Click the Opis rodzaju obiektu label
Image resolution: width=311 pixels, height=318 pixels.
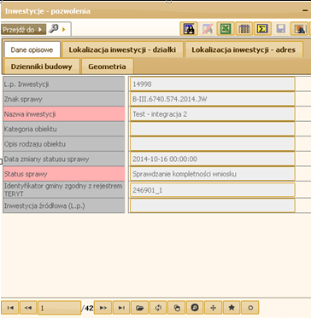tap(64, 144)
